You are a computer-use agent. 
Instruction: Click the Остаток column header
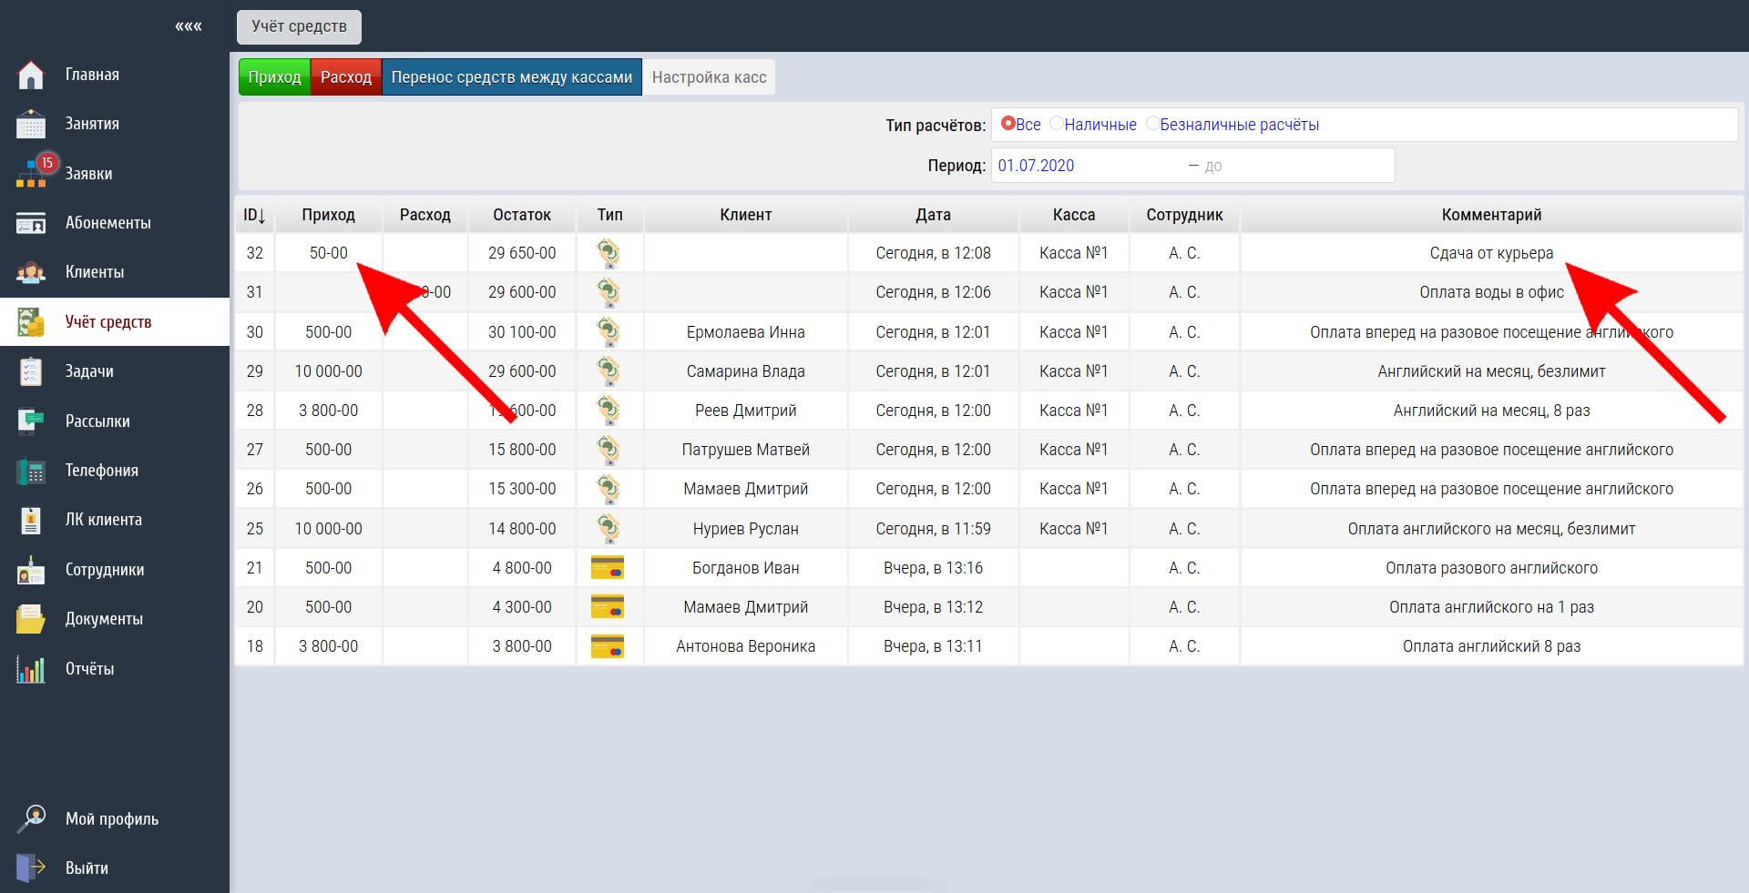point(522,215)
